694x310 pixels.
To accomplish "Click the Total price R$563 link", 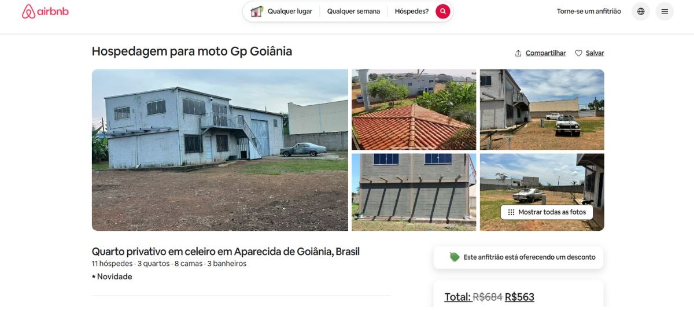I will pyautogui.click(x=489, y=297).
